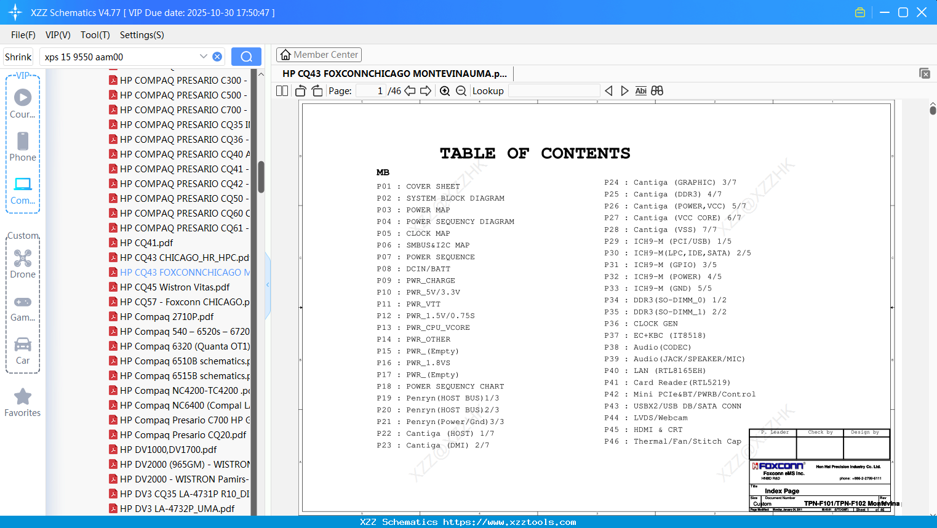Open HP Compaq Presario CQ20.pdf
The height and width of the screenshot is (528, 937).
[178, 434]
